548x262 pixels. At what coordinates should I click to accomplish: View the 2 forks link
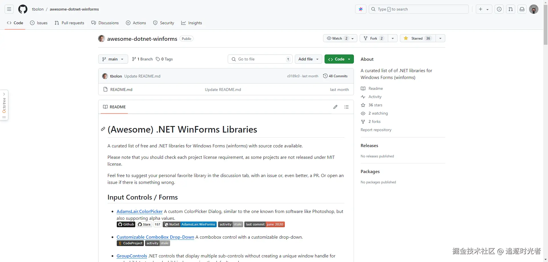point(371,121)
